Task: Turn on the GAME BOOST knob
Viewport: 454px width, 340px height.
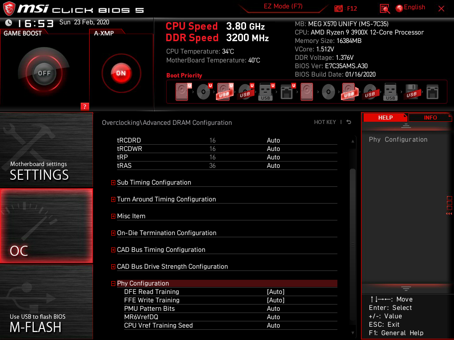Action: point(44,73)
